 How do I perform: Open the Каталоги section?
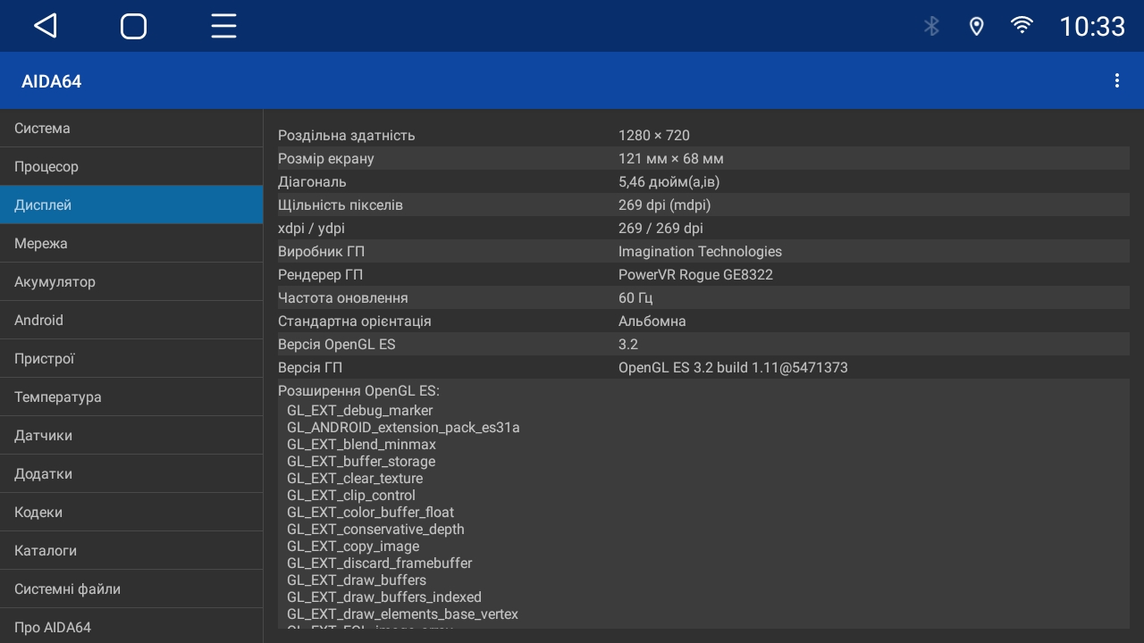tap(131, 551)
